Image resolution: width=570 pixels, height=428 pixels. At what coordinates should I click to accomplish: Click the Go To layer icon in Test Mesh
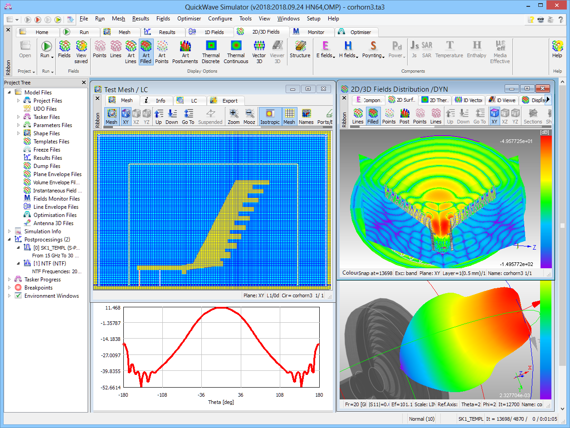pyautogui.click(x=188, y=117)
